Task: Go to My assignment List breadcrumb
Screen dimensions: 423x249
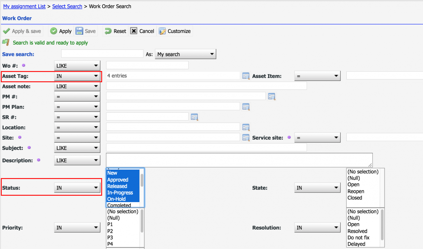Action: click(x=24, y=6)
